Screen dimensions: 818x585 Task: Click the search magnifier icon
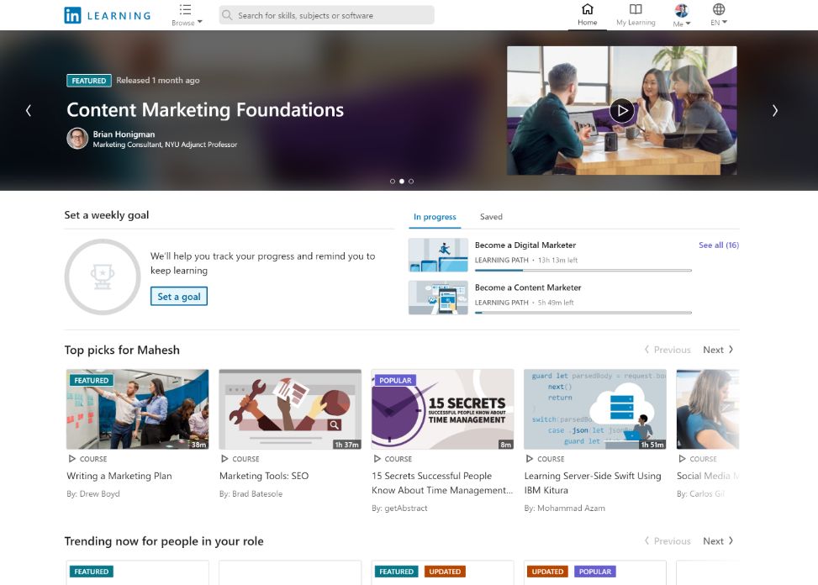pyautogui.click(x=227, y=15)
